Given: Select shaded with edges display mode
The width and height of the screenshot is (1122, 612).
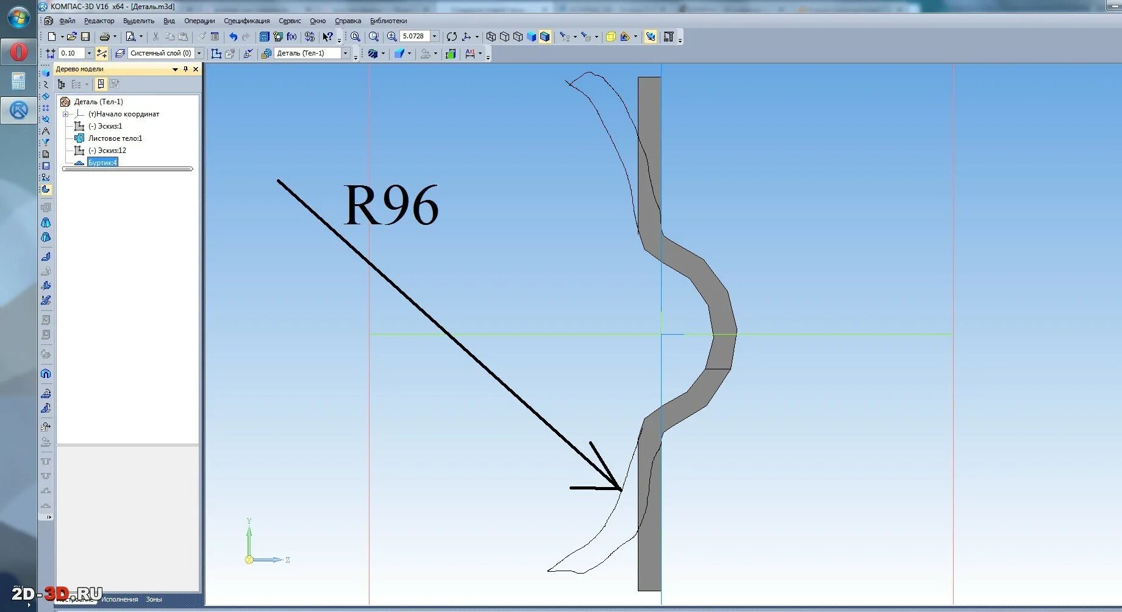Looking at the screenshot, I should [545, 37].
